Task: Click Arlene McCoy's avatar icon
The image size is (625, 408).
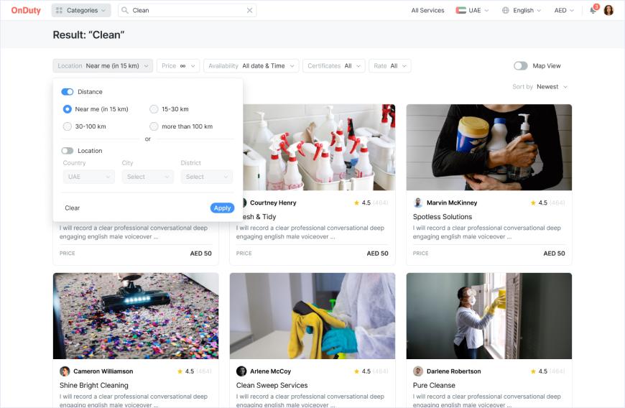Action: tap(241, 371)
